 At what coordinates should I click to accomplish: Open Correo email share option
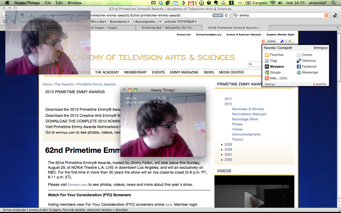point(299,55)
